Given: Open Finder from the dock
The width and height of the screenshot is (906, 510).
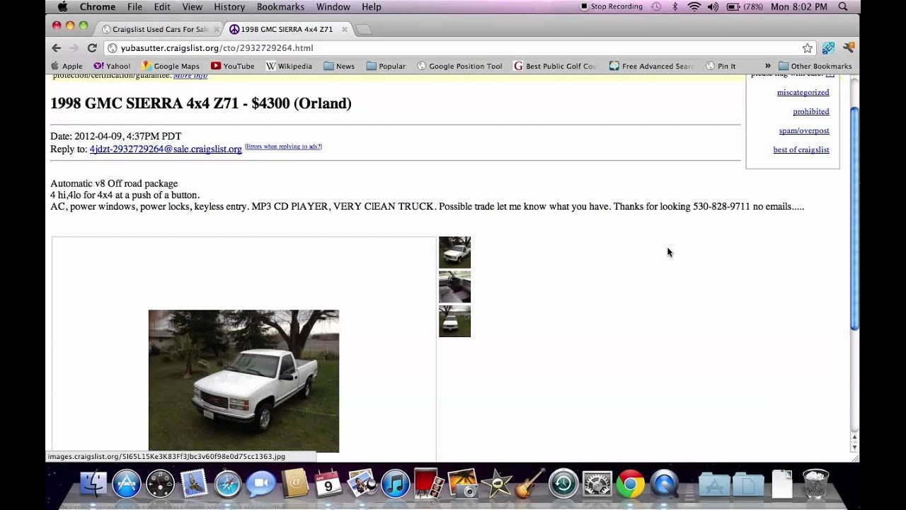Looking at the screenshot, I should pyautogui.click(x=93, y=484).
